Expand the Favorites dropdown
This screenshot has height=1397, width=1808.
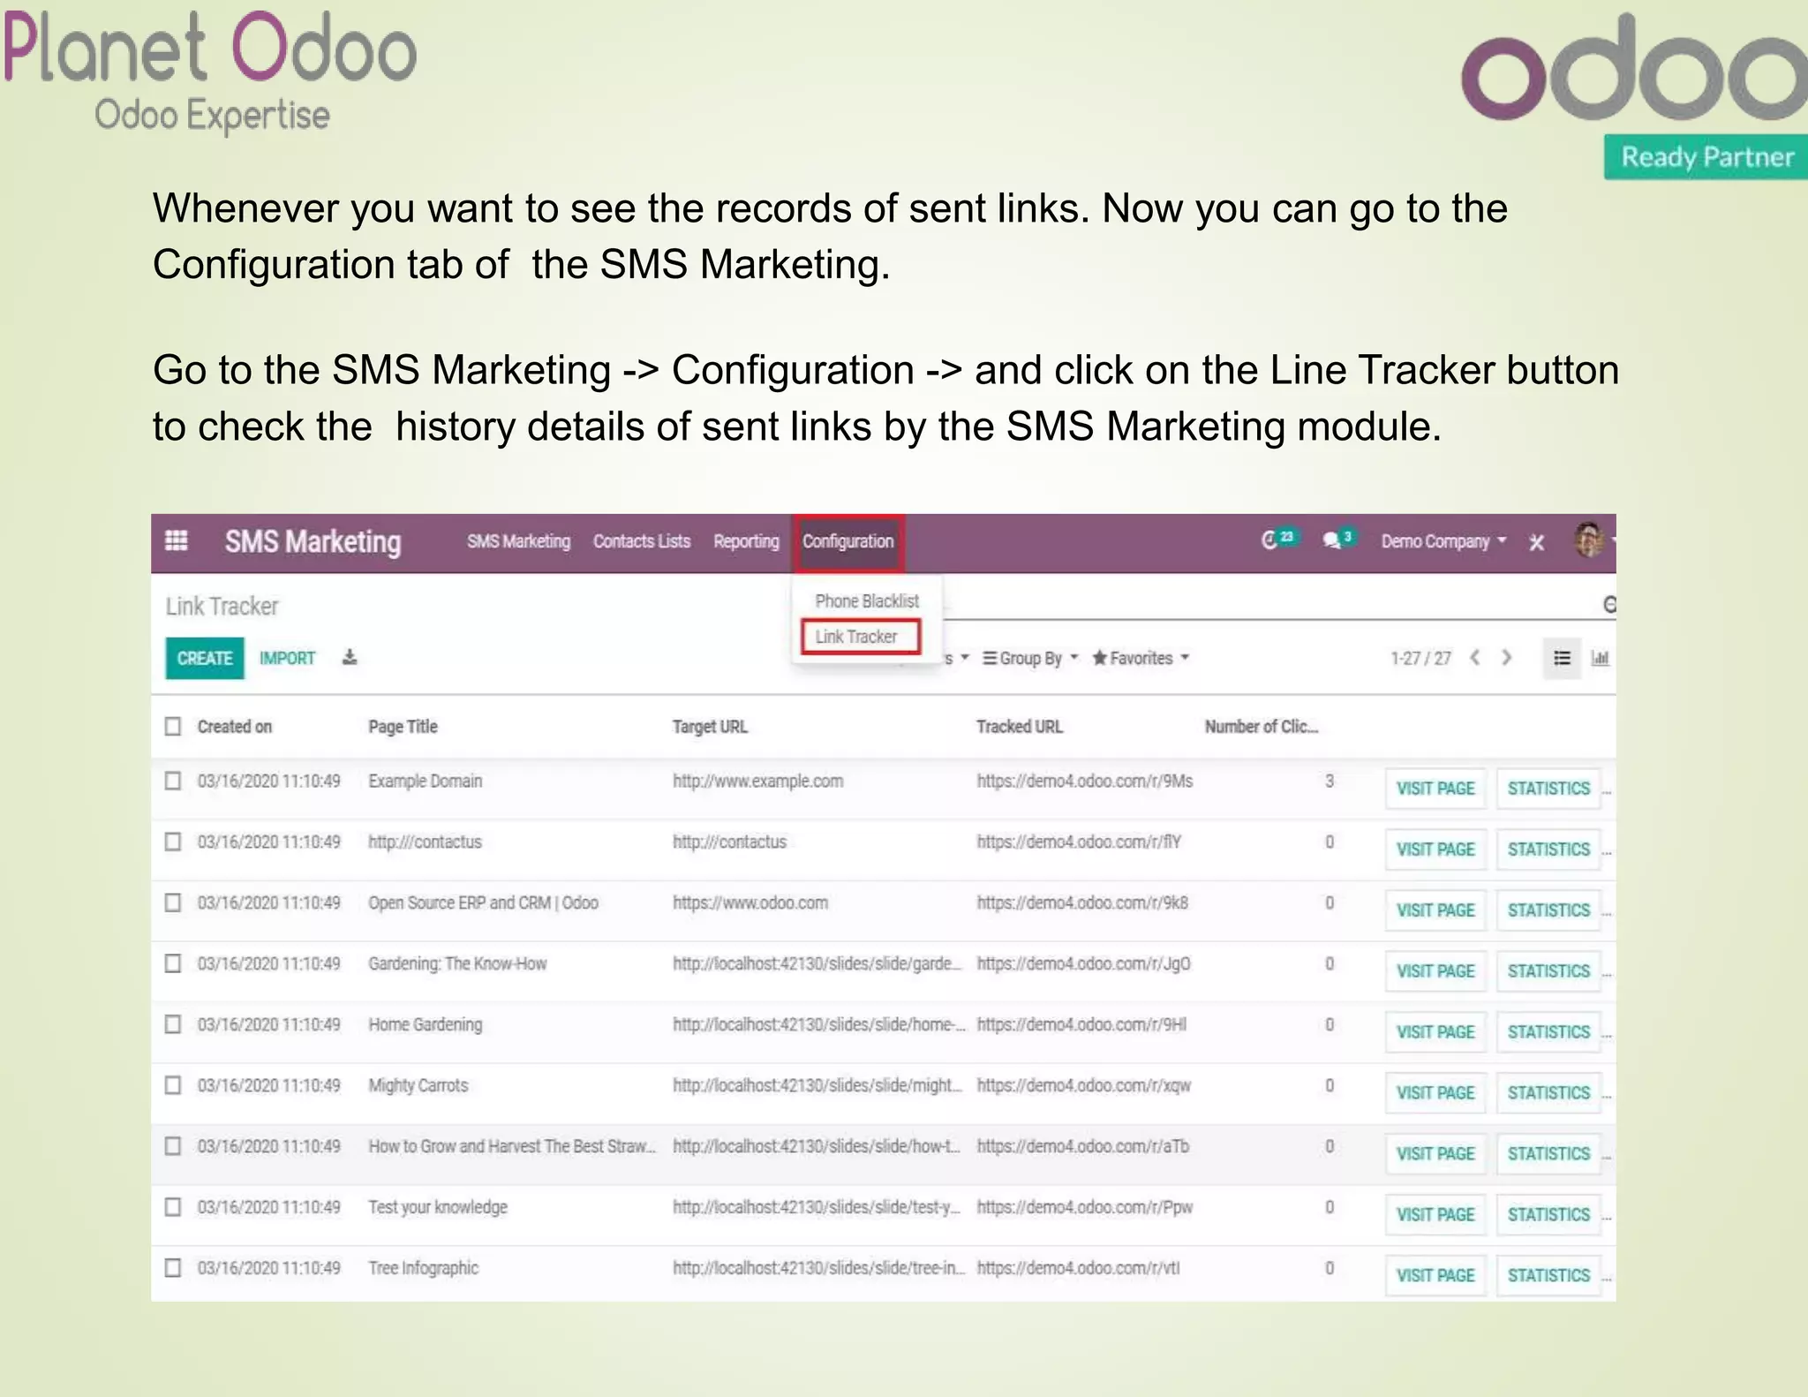(x=1141, y=658)
